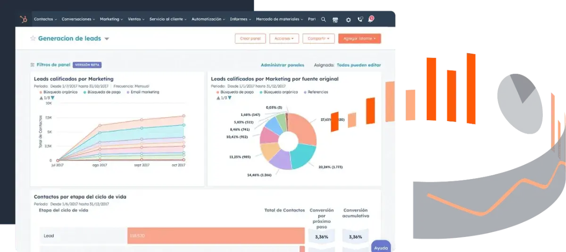Toggle Búsqueda de pago in the pie legend
This screenshot has width=566, height=252.
click(x=235, y=92)
